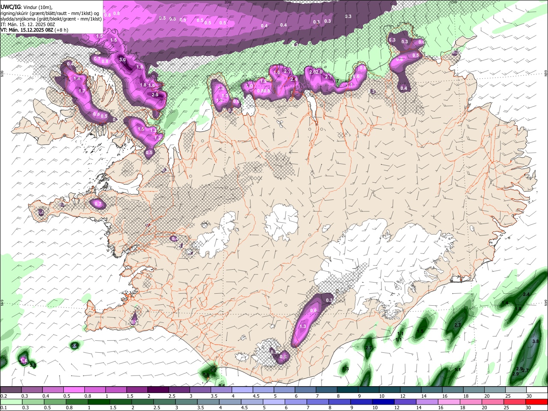
Task: Click the 'UWC/IG: Vindur (10m)' title text
Action: [x=27, y=7]
